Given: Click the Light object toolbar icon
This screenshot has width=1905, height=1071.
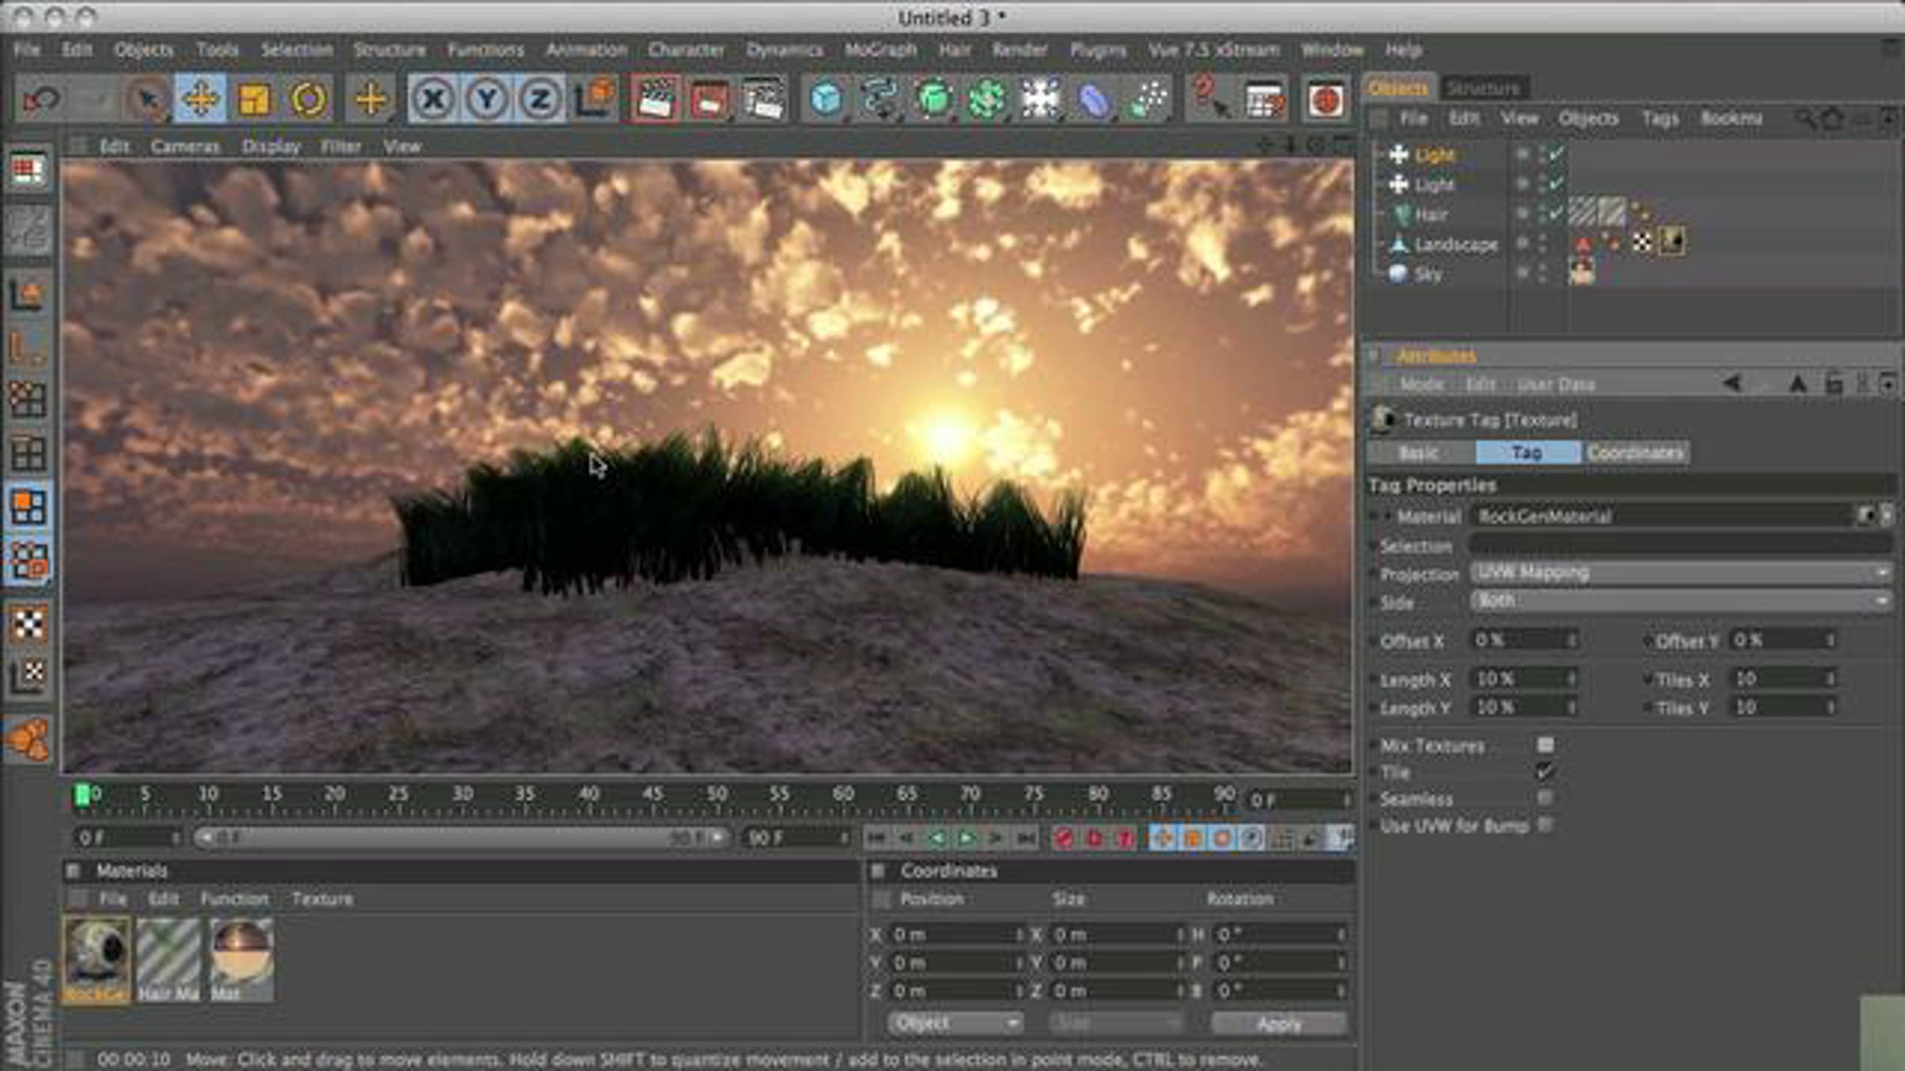Looking at the screenshot, I should tap(1040, 100).
